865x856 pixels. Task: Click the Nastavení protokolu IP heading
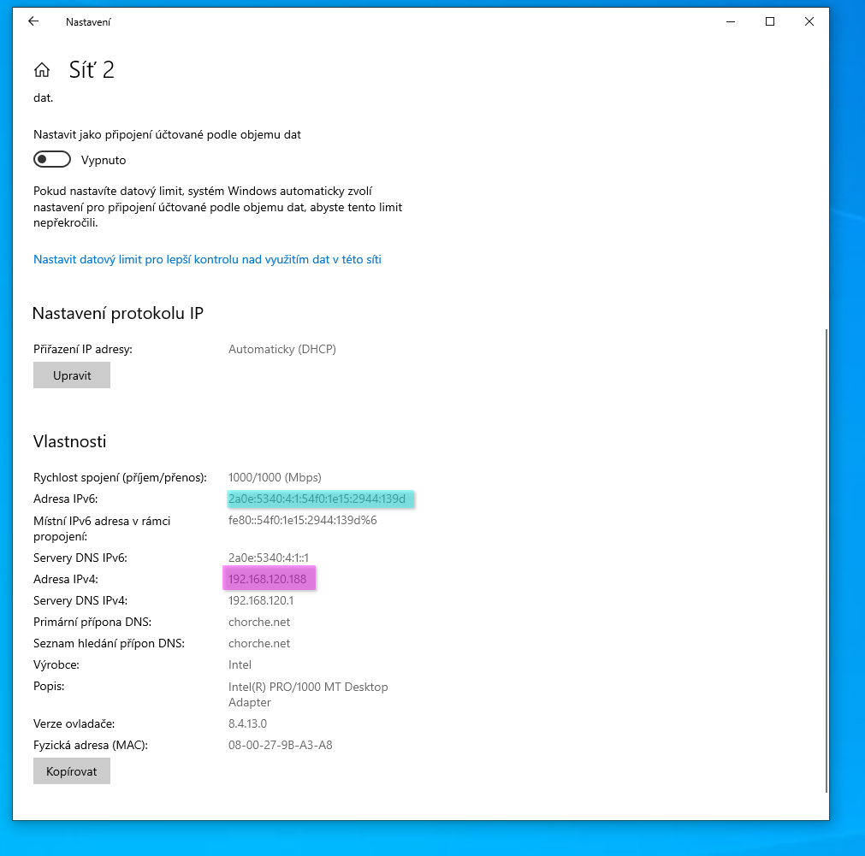coord(117,313)
